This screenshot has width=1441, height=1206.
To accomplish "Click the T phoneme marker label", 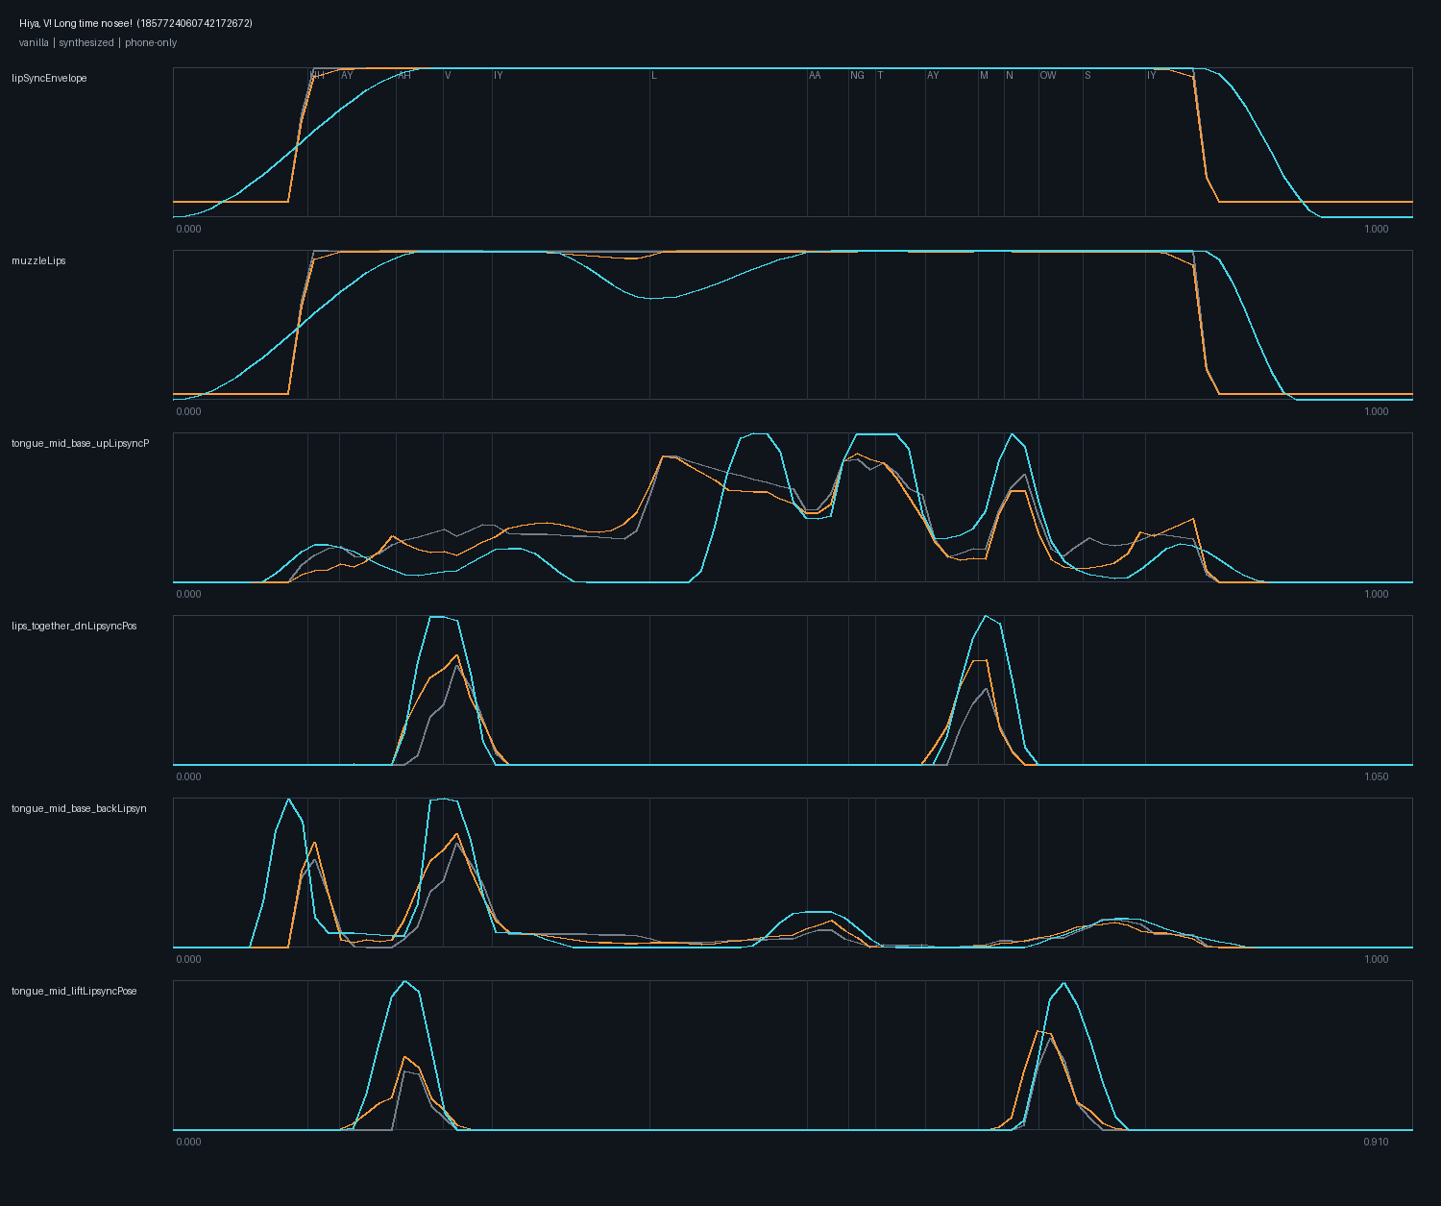I will pos(880,75).
